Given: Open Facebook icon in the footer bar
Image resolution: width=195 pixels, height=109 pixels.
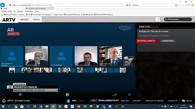Looking at the screenshot, I should pyautogui.click(x=68, y=101).
